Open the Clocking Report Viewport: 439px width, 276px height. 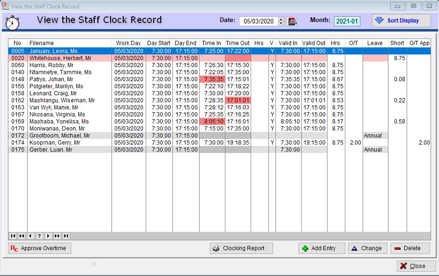[241, 248]
